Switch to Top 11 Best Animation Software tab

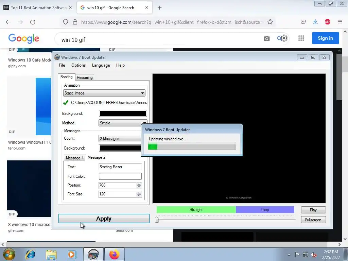click(38, 8)
